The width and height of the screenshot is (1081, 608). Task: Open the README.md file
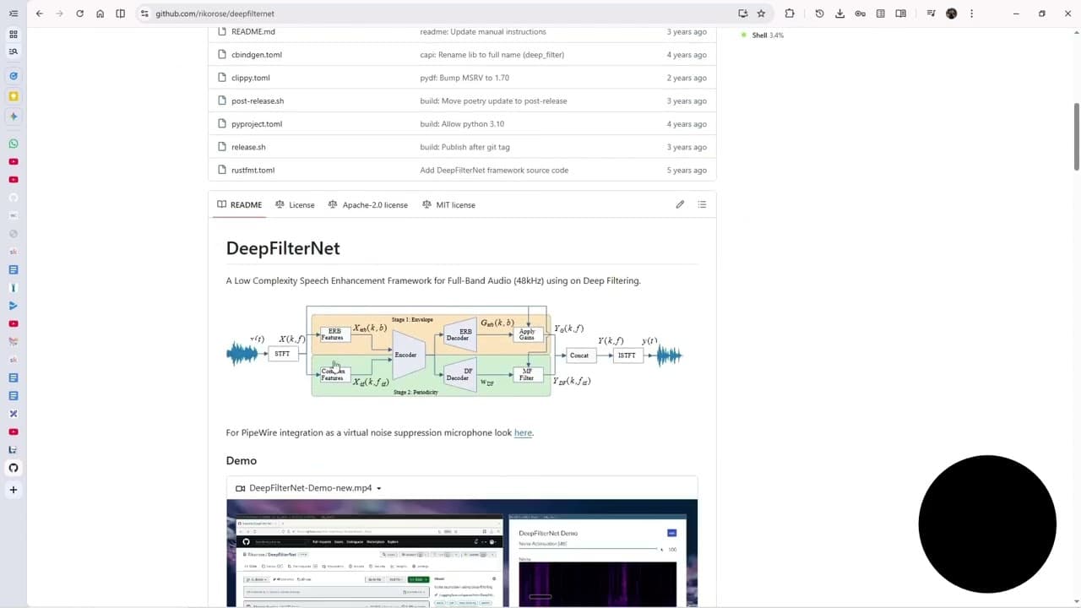[253, 31]
